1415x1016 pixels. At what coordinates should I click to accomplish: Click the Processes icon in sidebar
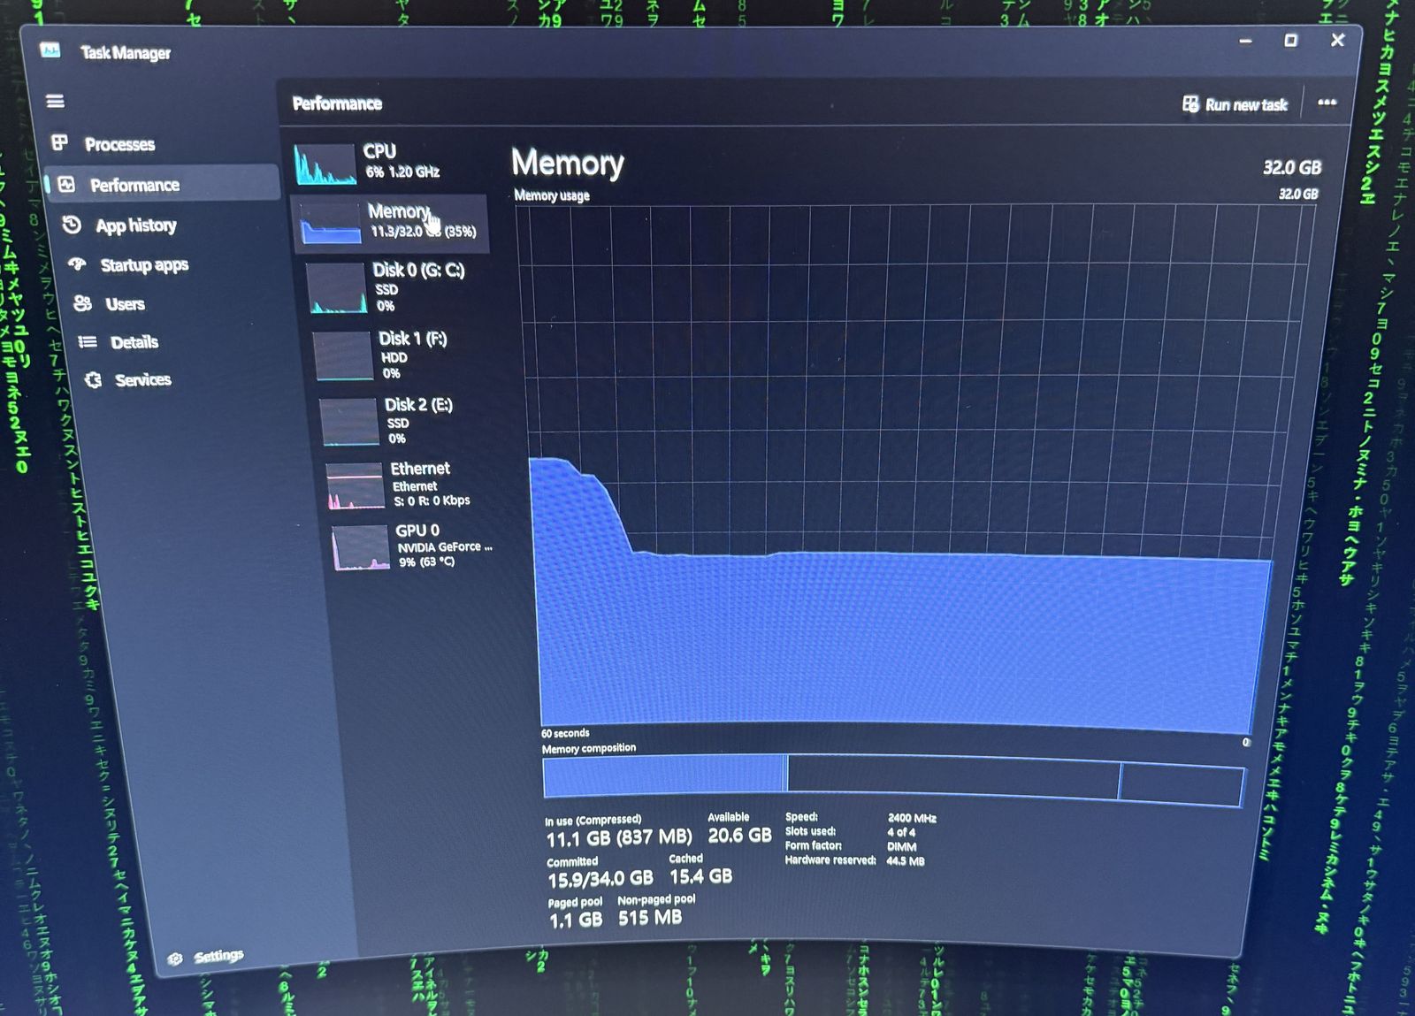(x=60, y=142)
